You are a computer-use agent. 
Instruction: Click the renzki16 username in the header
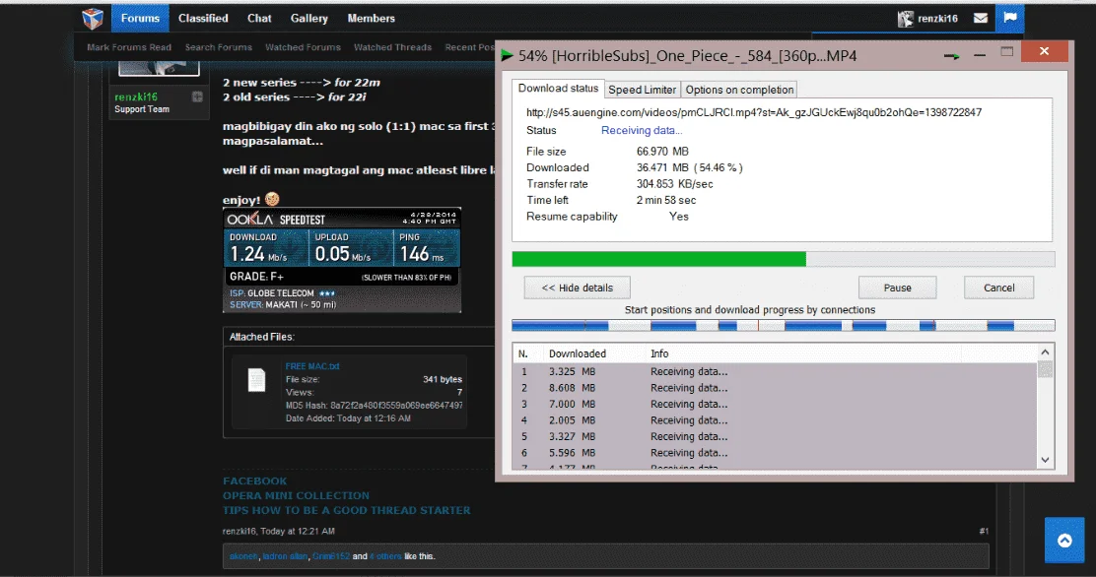click(937, 18)
